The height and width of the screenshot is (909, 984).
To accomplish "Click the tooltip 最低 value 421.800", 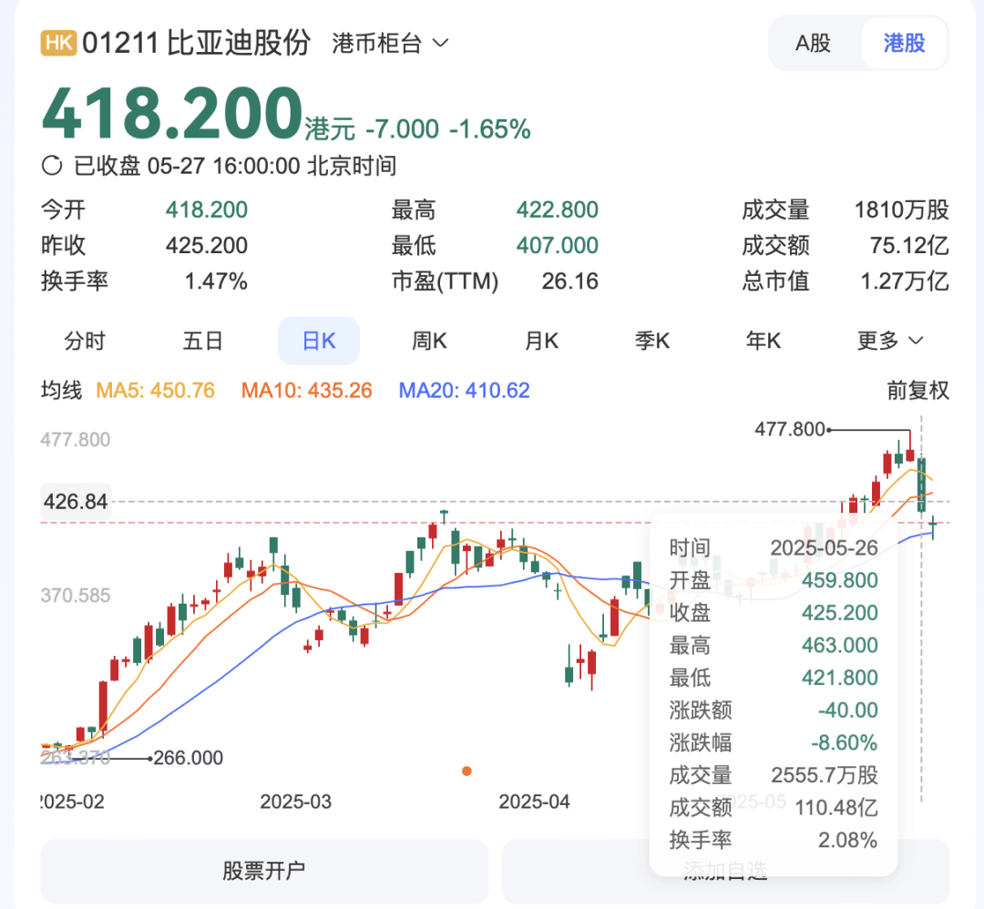I will (x=840, y=678).
